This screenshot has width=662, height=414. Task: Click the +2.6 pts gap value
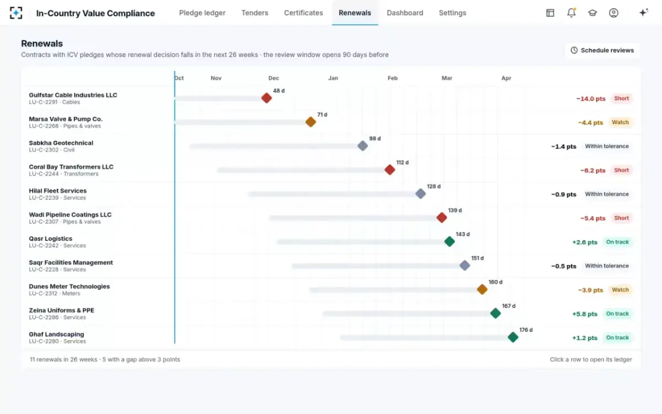[585, 242]
